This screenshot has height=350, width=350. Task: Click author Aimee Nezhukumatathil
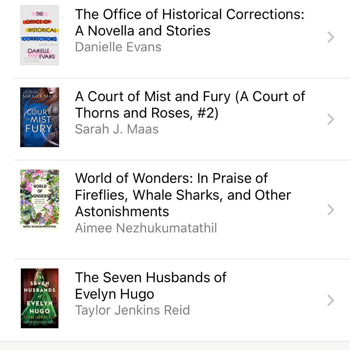coord(146,228)
